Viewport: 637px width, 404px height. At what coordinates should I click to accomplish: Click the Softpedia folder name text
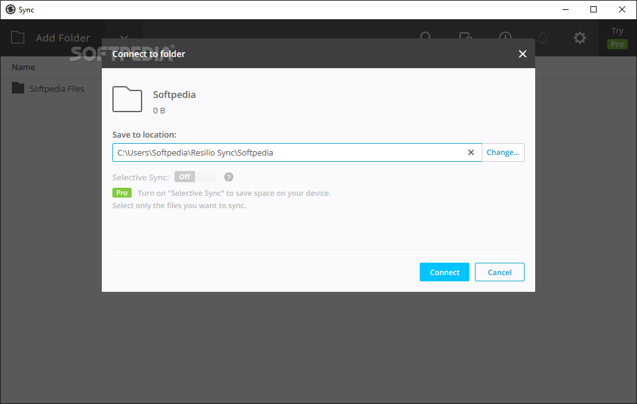[174, 95]
